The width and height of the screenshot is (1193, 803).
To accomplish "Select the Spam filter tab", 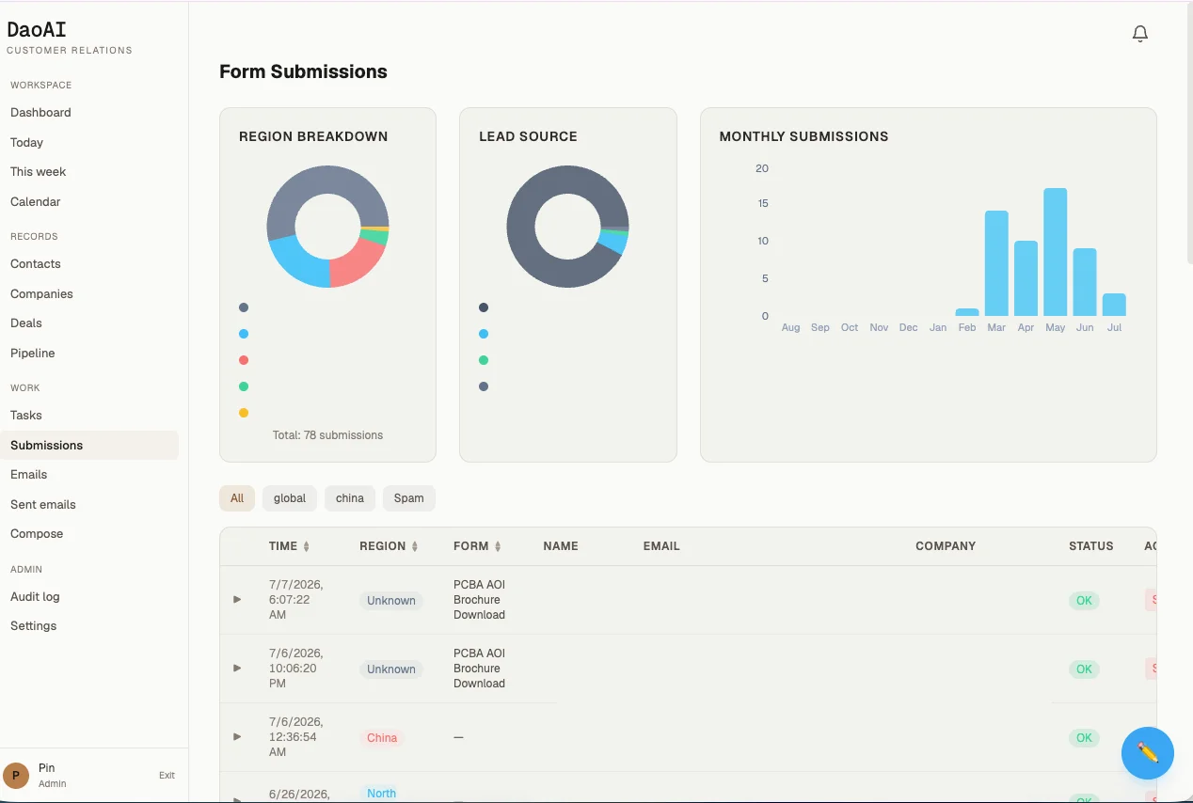I will coord(408,498).
